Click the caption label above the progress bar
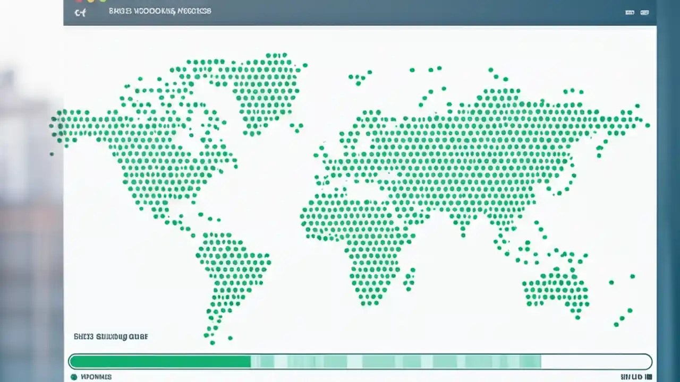This screenshot has width=680, height=382. pyautogui.click(x=109, y=336)
